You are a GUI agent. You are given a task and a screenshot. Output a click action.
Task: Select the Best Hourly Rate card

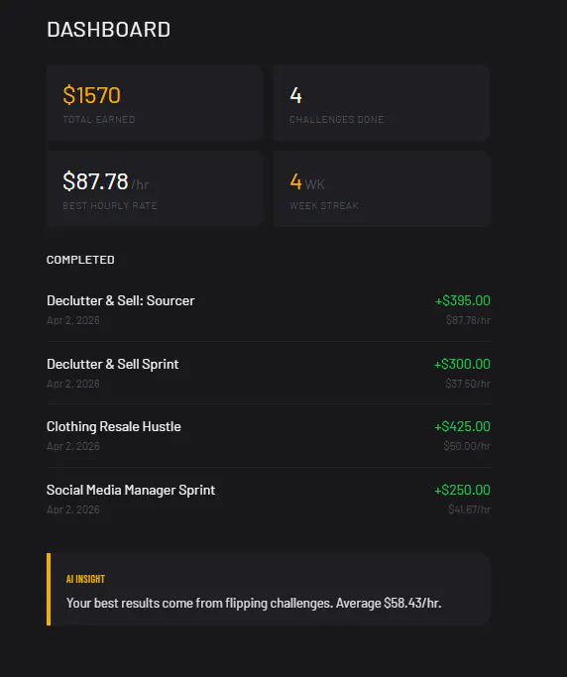pyautogui.click(x=155, y=188)
